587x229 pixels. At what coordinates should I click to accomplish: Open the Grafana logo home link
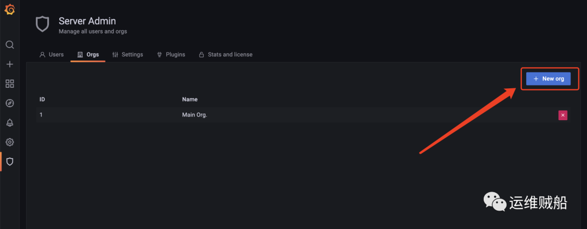point(10,10)
